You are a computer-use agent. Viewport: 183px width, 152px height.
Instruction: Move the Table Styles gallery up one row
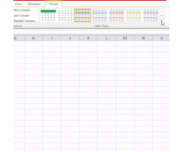[161, 11]
